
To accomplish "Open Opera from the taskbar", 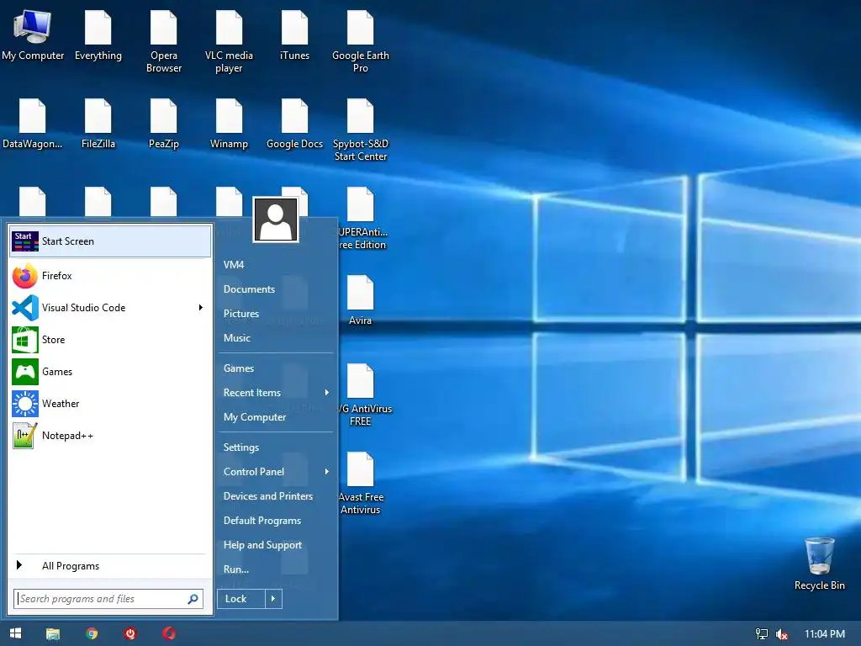I will click(x=169, y=633).
